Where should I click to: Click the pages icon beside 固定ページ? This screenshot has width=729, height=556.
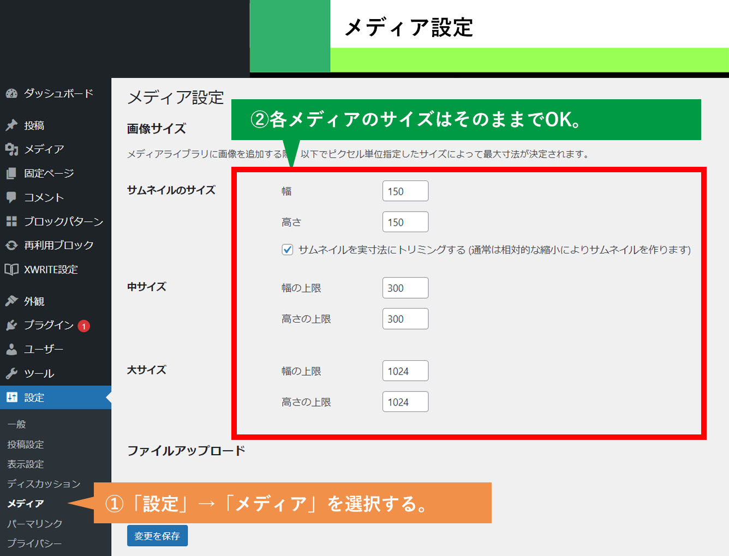click(11, 173)
